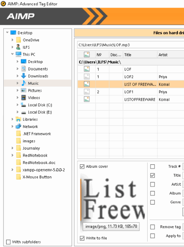Open the Files on hard drive tab
Viewport: 184px width, 247px height.
(129, 33)
